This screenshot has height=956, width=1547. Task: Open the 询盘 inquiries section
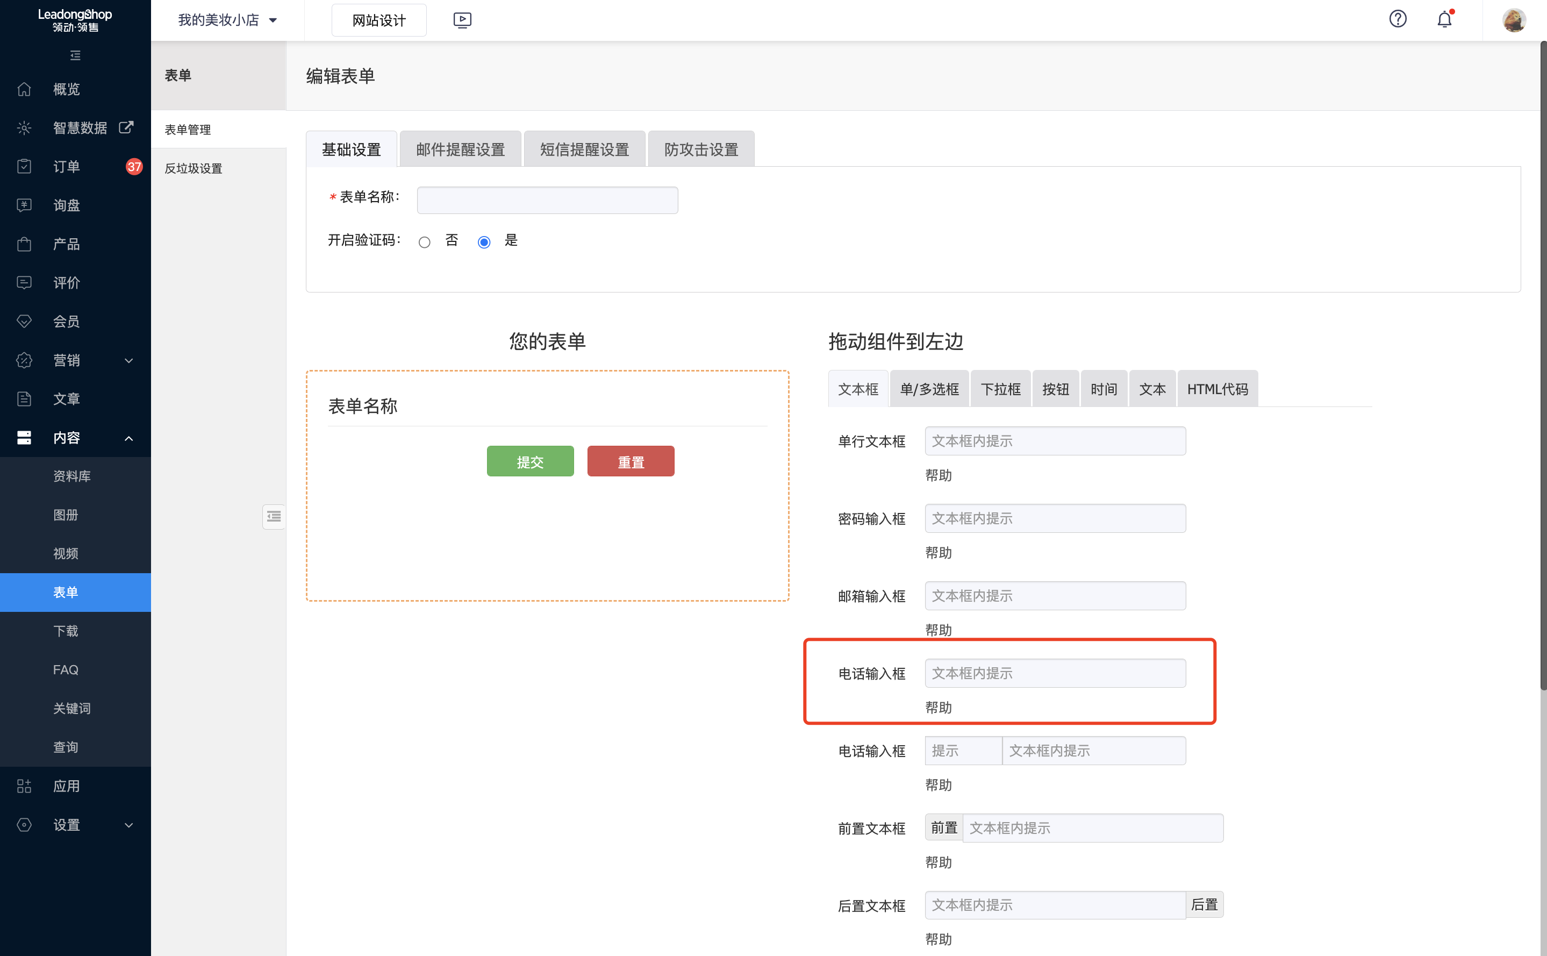[65, 205]
